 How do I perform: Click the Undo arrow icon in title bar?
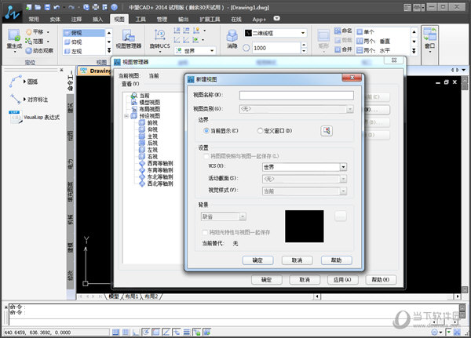coord(57,7)
